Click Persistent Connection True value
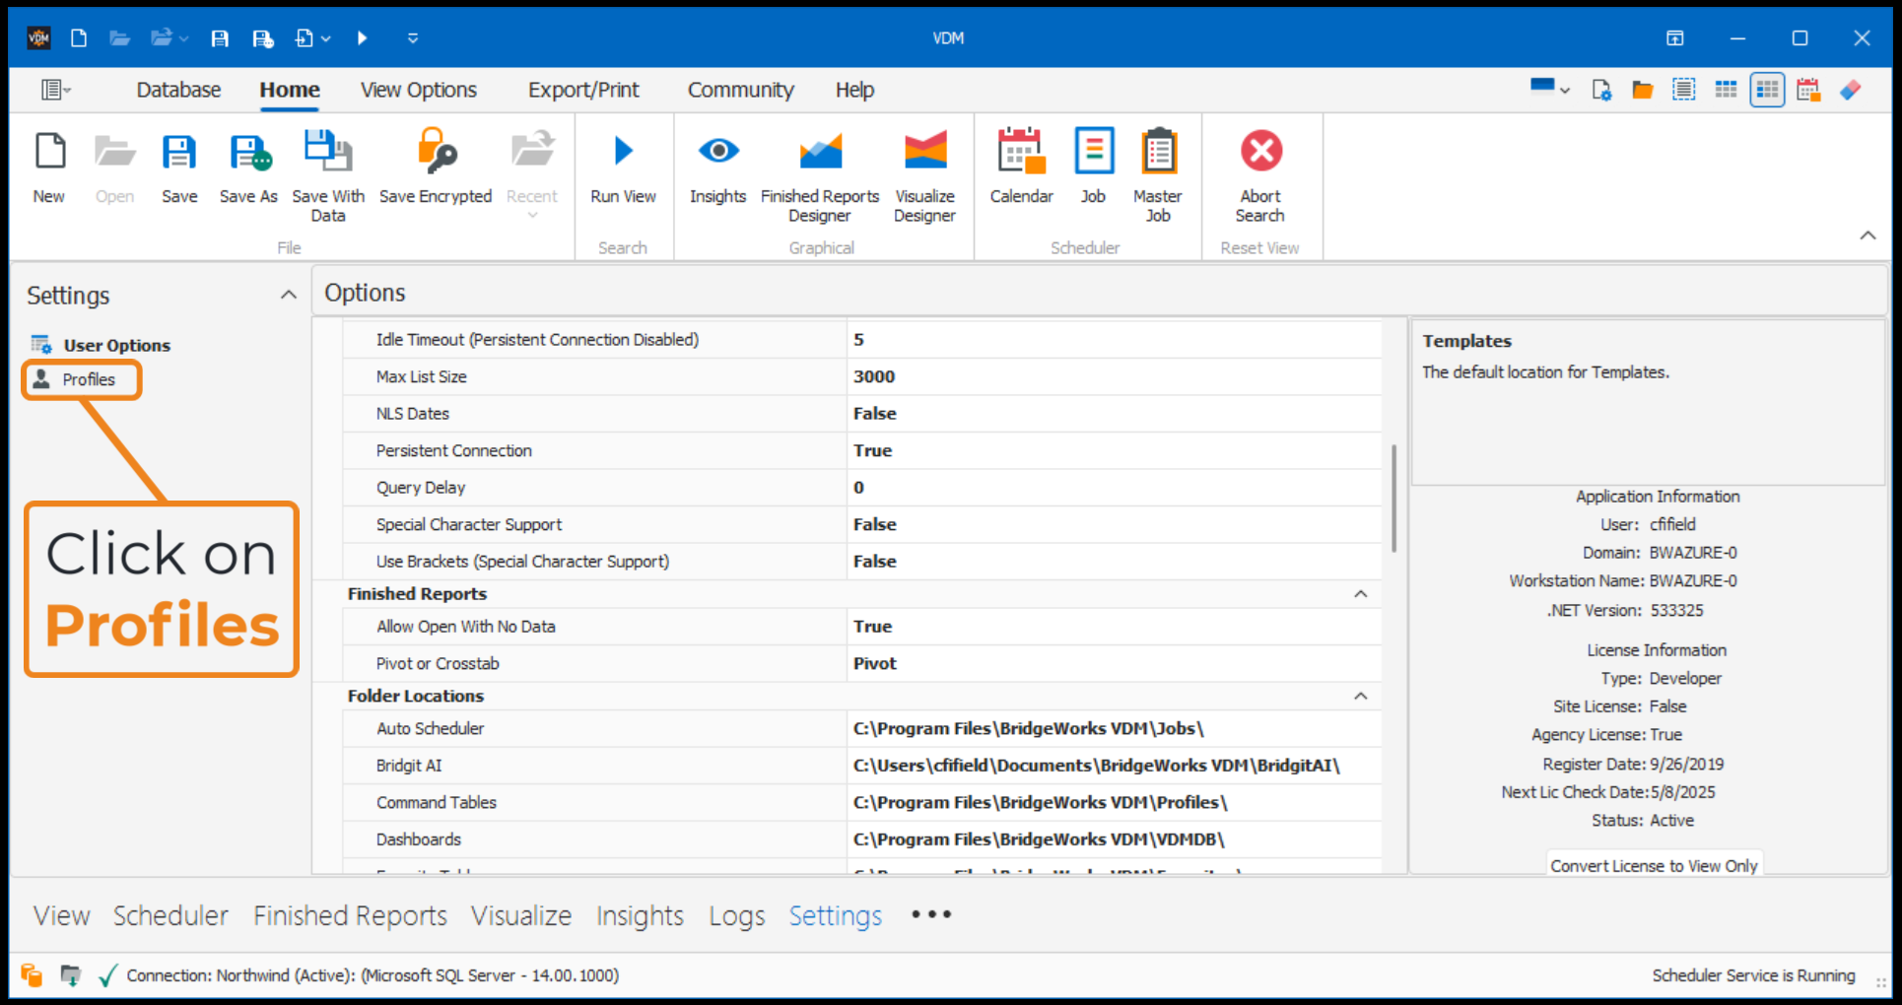 tap(1114, 450)
